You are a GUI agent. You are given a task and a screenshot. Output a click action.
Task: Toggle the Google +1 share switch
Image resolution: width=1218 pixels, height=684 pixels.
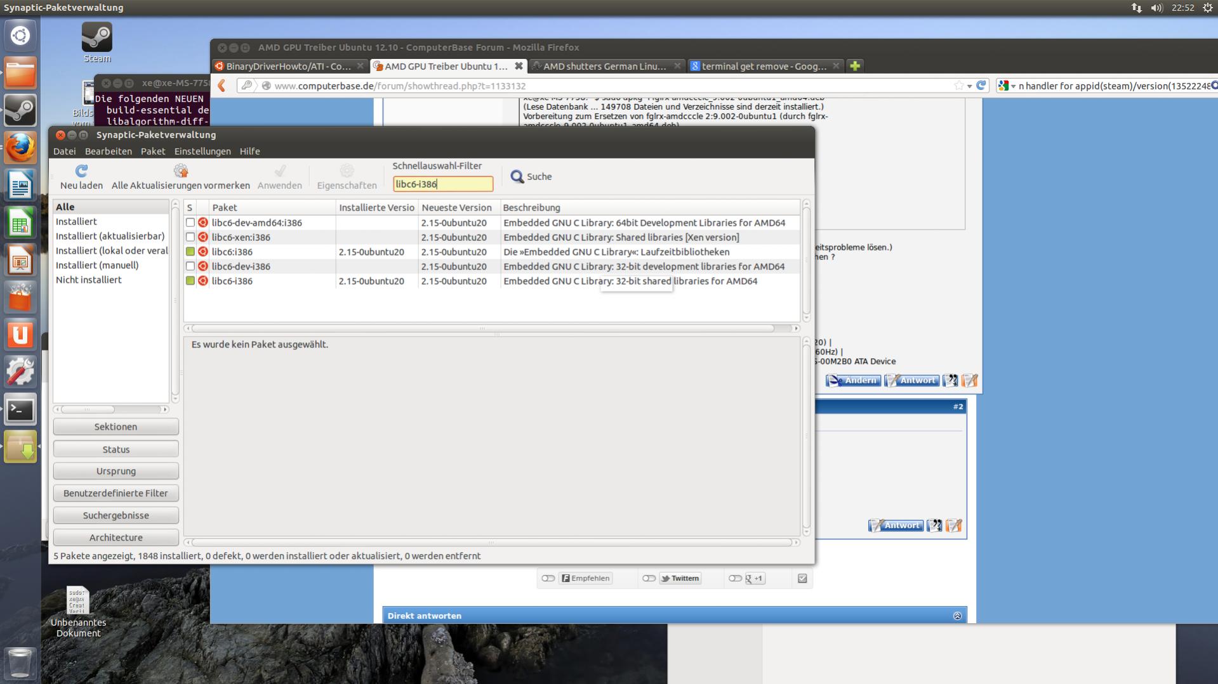point(735,578)
